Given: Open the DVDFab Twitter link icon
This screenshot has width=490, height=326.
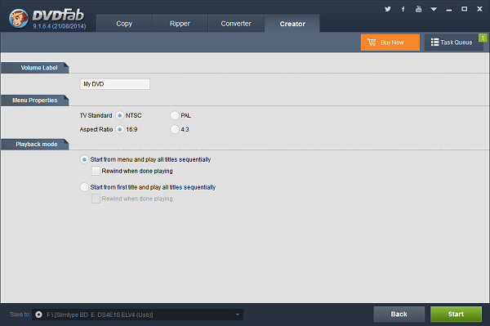Looking at the screenshot, I should [x=388, y=9].
